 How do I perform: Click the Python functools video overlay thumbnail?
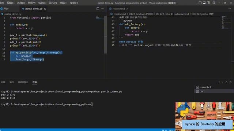click(x=205, y=116)
